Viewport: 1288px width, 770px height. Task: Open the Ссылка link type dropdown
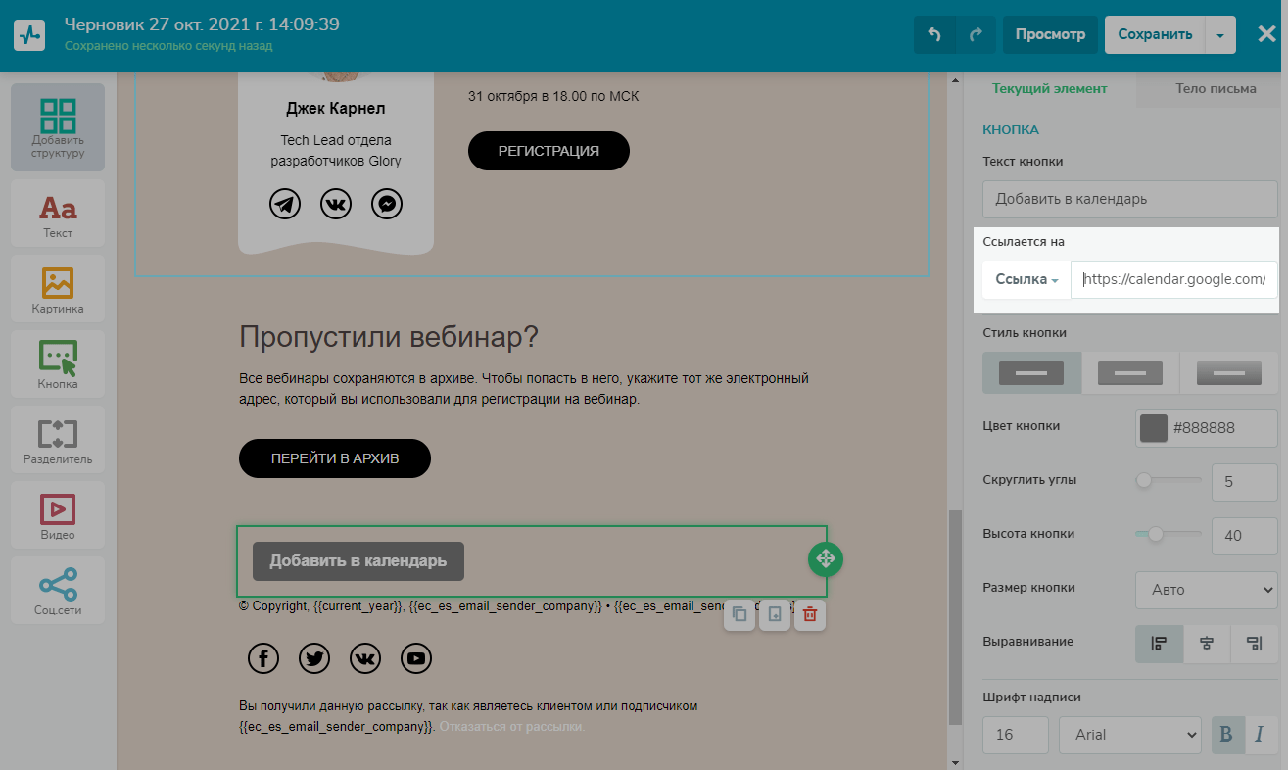pyautogui.click(x=1026, y=279)
